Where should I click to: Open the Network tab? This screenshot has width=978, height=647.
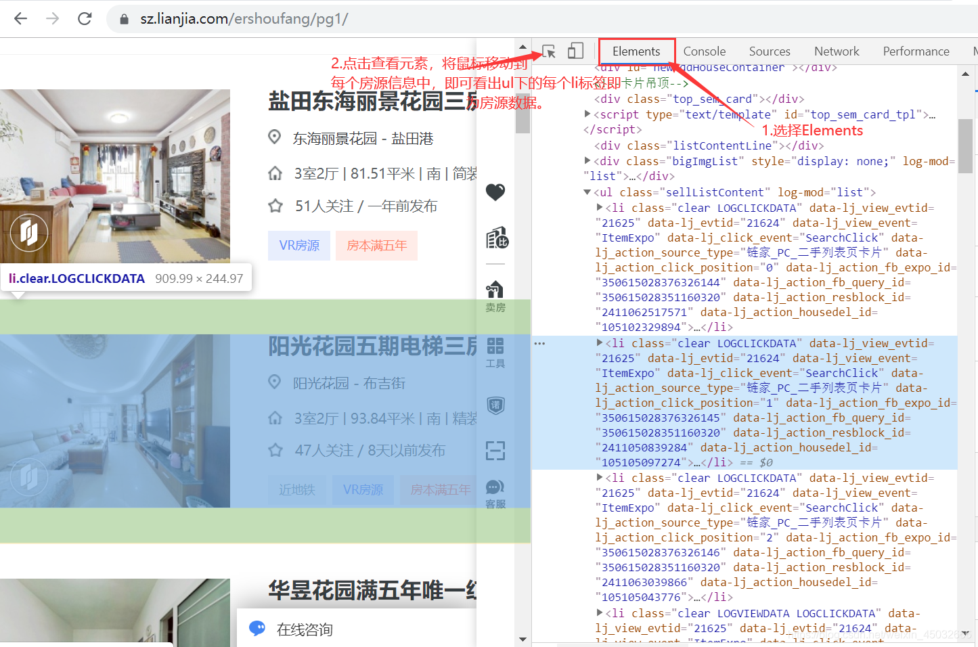(837, 51)
